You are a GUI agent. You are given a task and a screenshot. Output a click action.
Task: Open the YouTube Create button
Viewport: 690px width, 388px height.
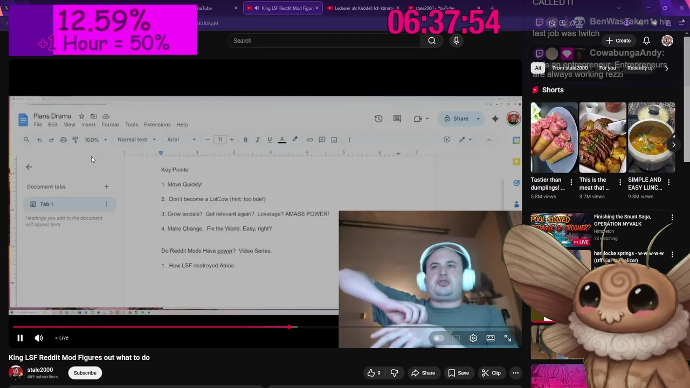tap(618, 40)
